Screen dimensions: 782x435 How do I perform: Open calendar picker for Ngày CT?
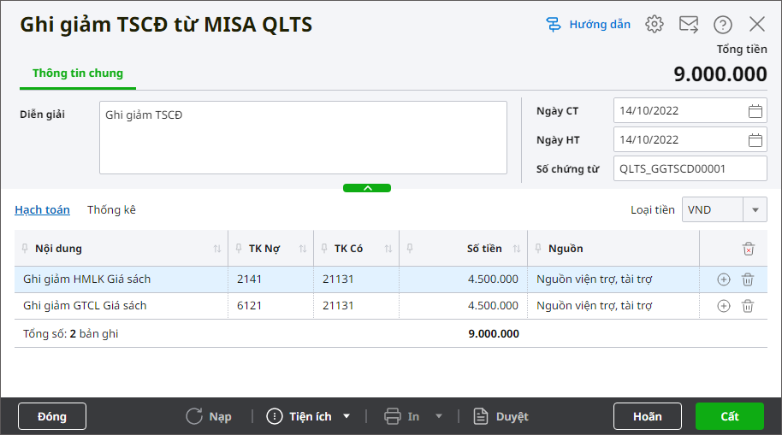[755, 111]
